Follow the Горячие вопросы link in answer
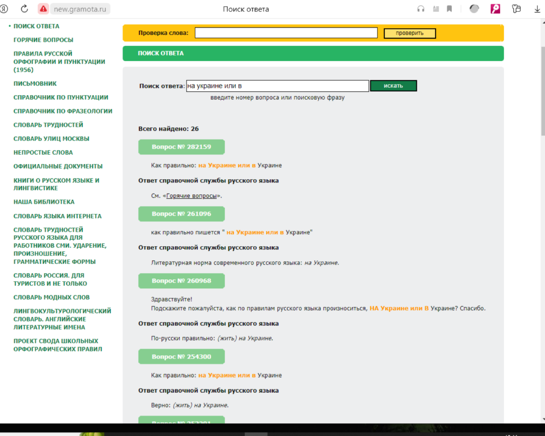The image size is (545, 436). pos(192,196)
